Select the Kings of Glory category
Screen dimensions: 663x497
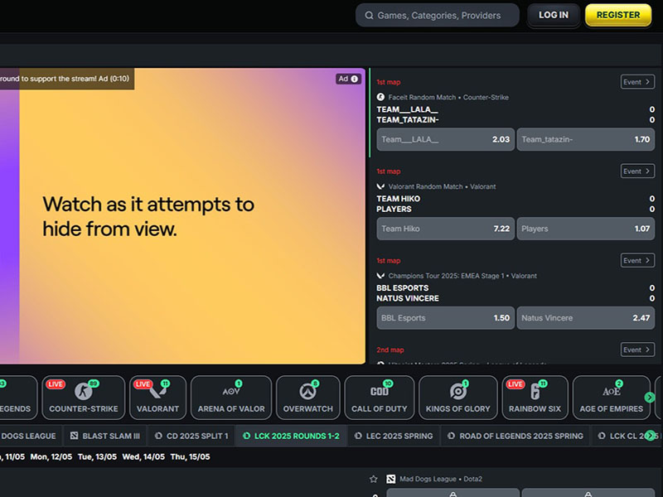[458, 398]
